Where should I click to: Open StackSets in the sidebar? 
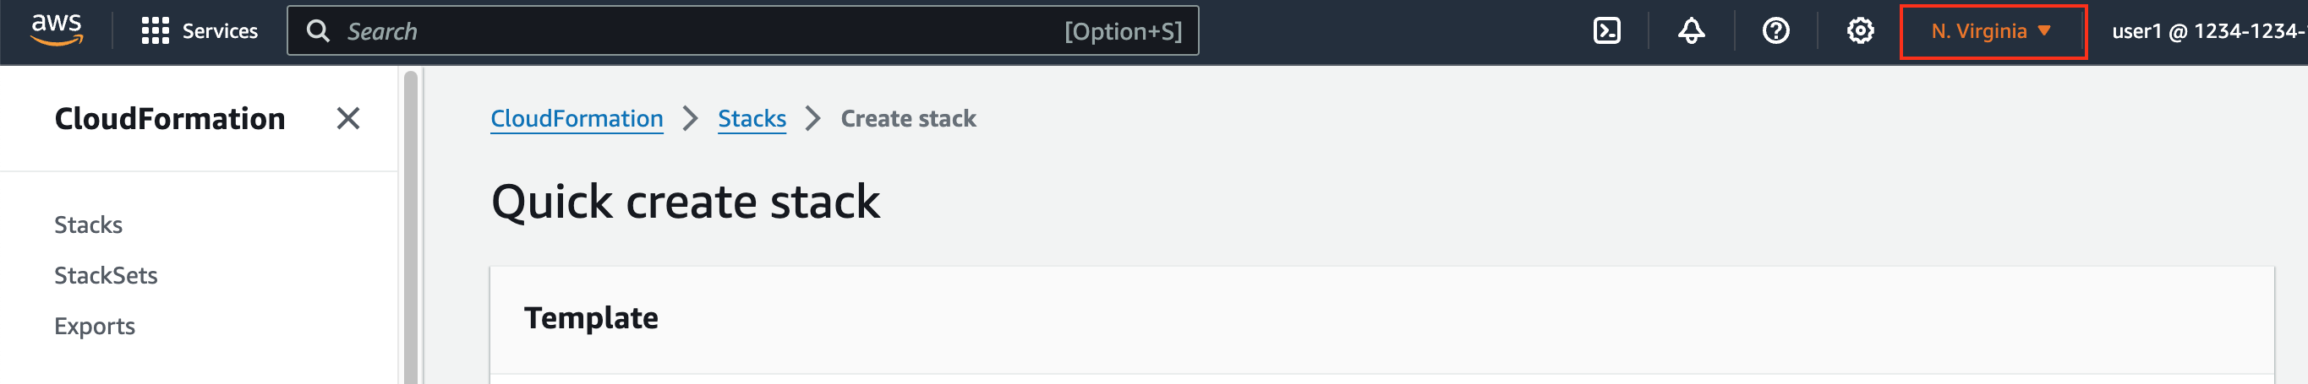(106, 276)
